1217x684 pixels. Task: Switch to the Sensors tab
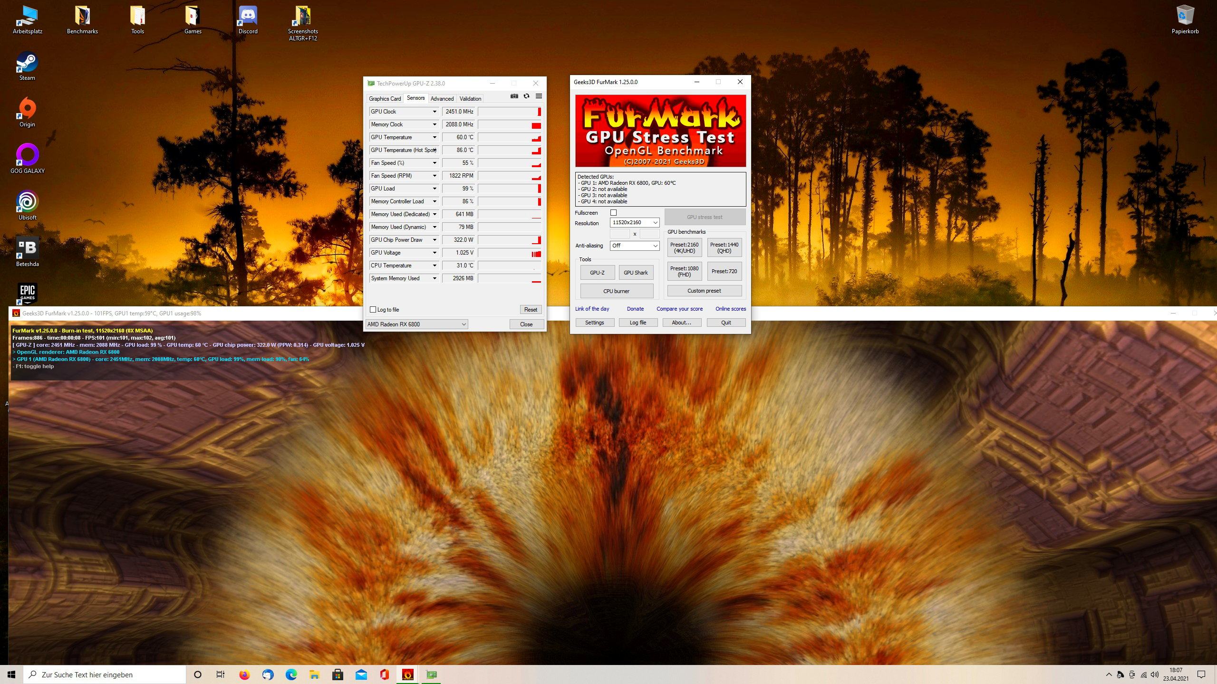[415, 98]
